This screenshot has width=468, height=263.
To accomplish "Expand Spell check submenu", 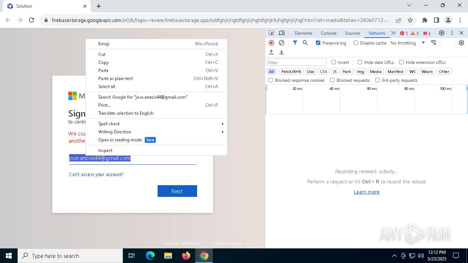I will pyautogui.click(x=156, y=124).
